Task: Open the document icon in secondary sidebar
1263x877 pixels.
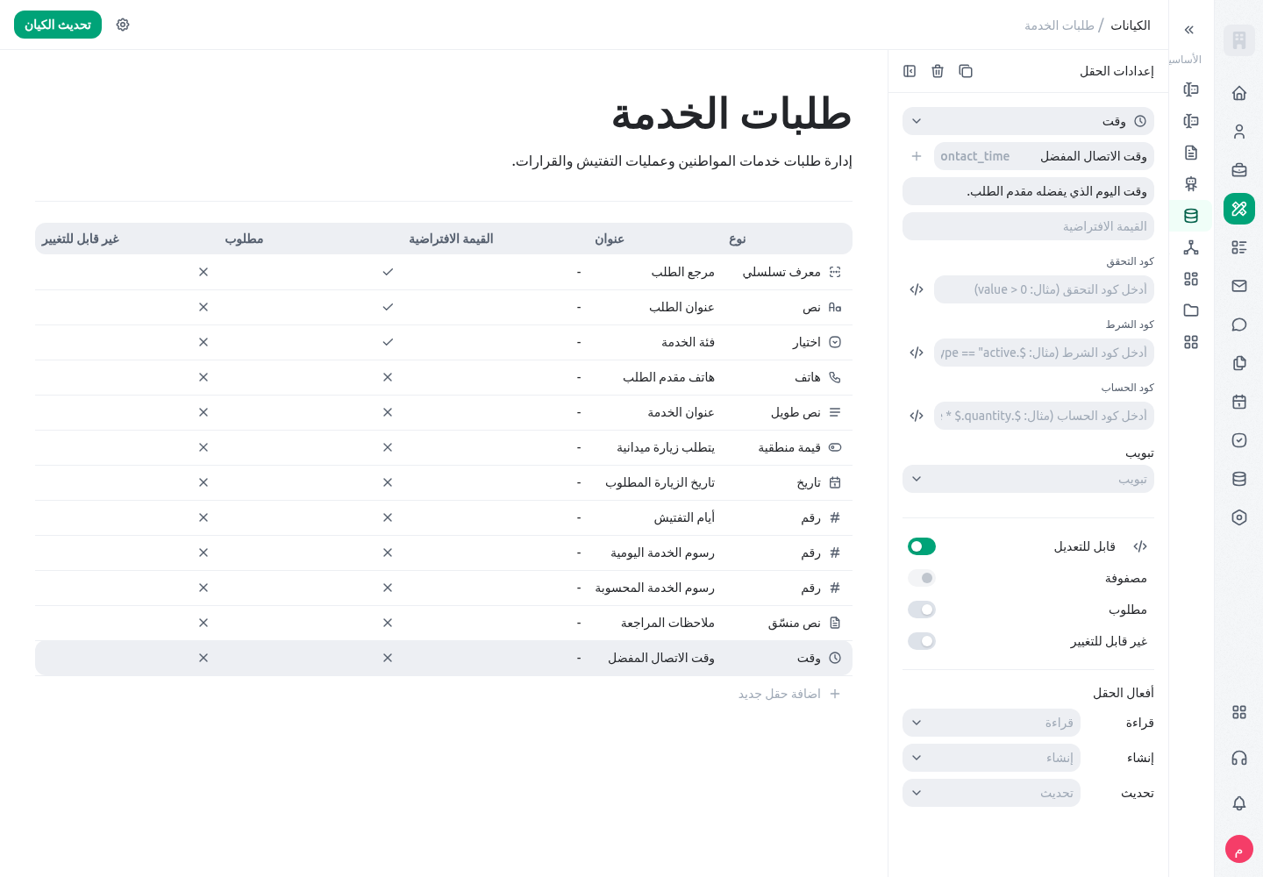Action: click(1191, 153)
